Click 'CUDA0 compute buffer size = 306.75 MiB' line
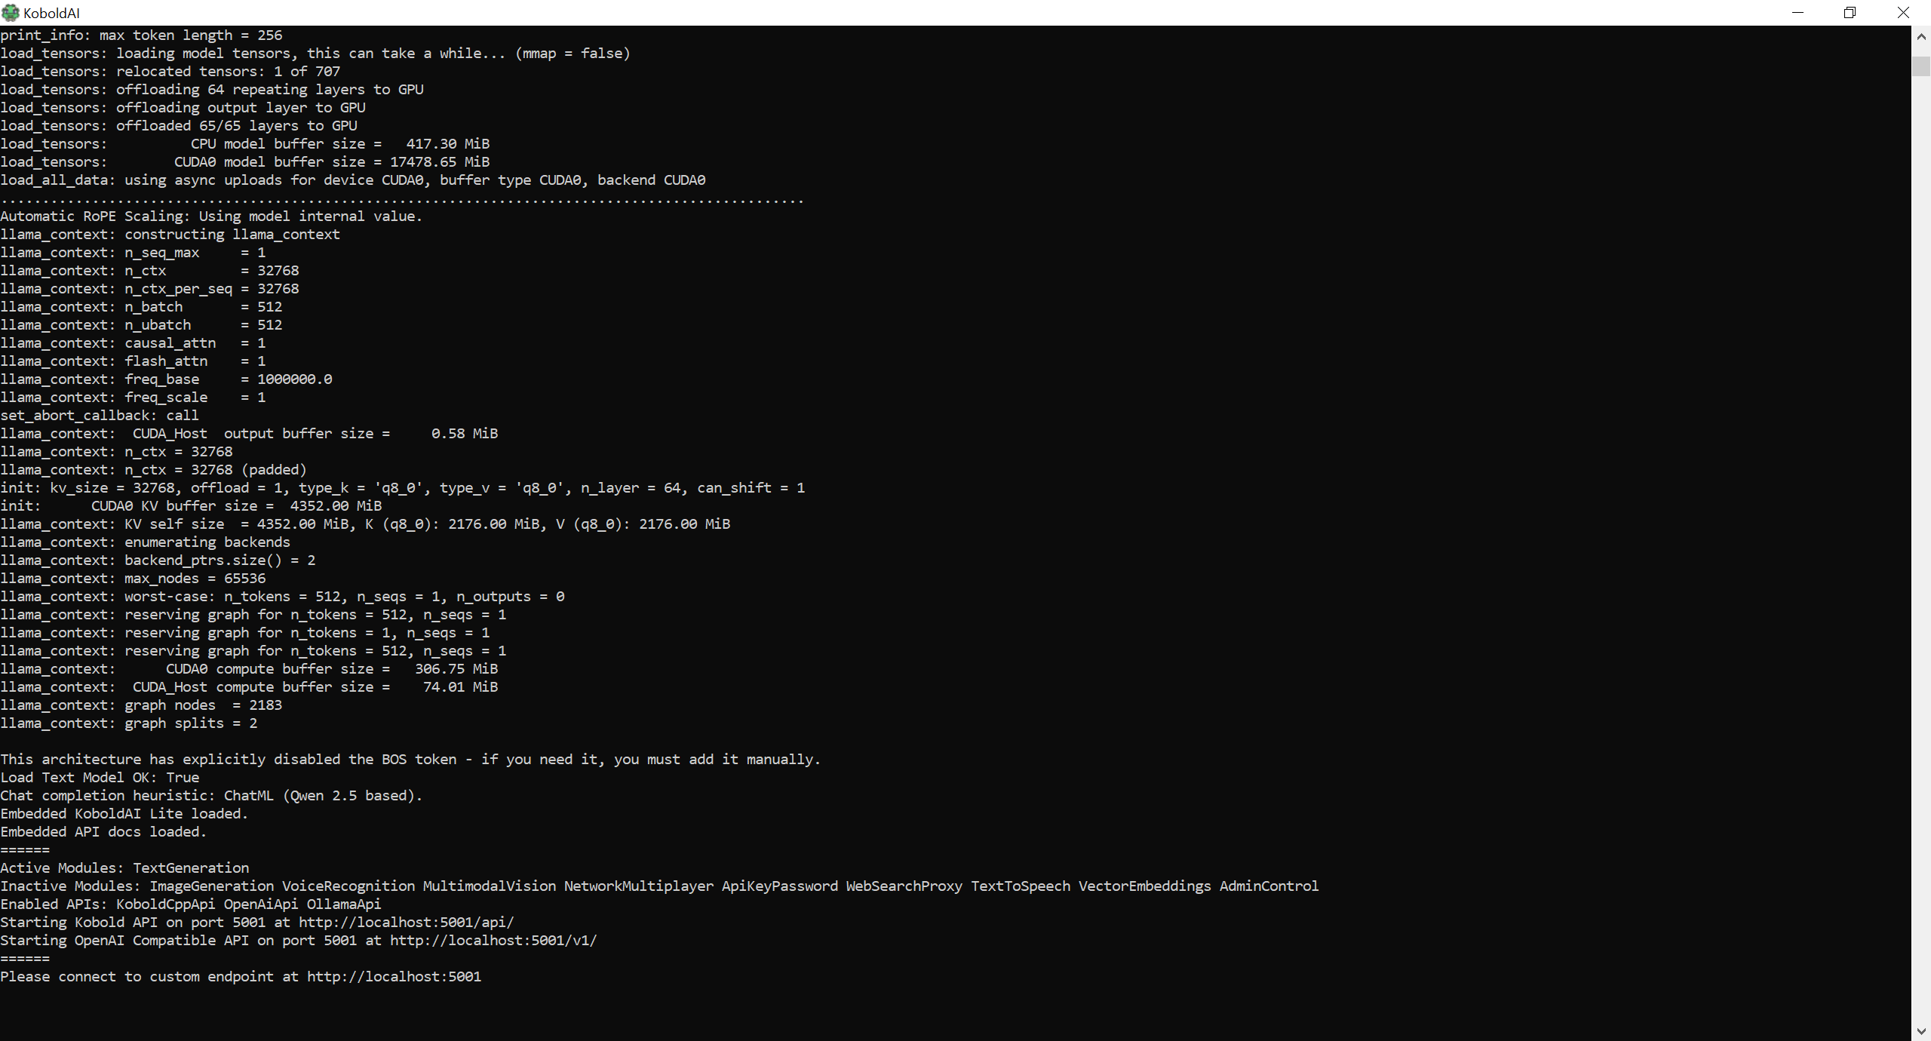 click(x=249, y=669)
